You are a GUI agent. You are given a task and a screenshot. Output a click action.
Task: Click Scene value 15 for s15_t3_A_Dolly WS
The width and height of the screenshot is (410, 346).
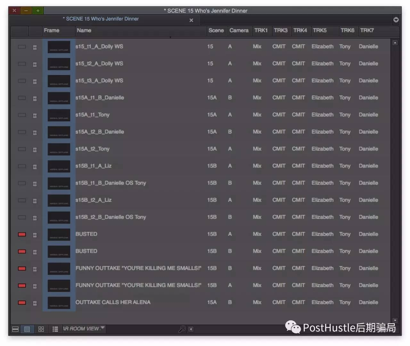point(210,81)
